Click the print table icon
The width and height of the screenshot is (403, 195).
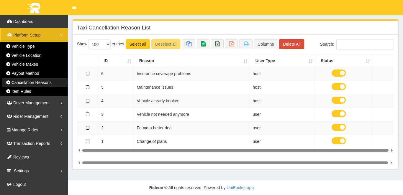tap(246, 44)
